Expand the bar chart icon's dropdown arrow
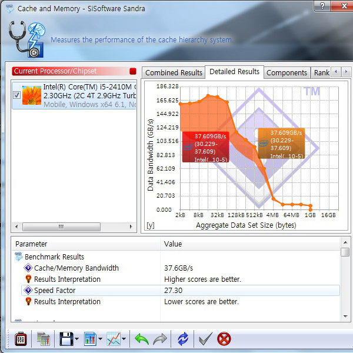The image size is (353, 353). (100, 339)
